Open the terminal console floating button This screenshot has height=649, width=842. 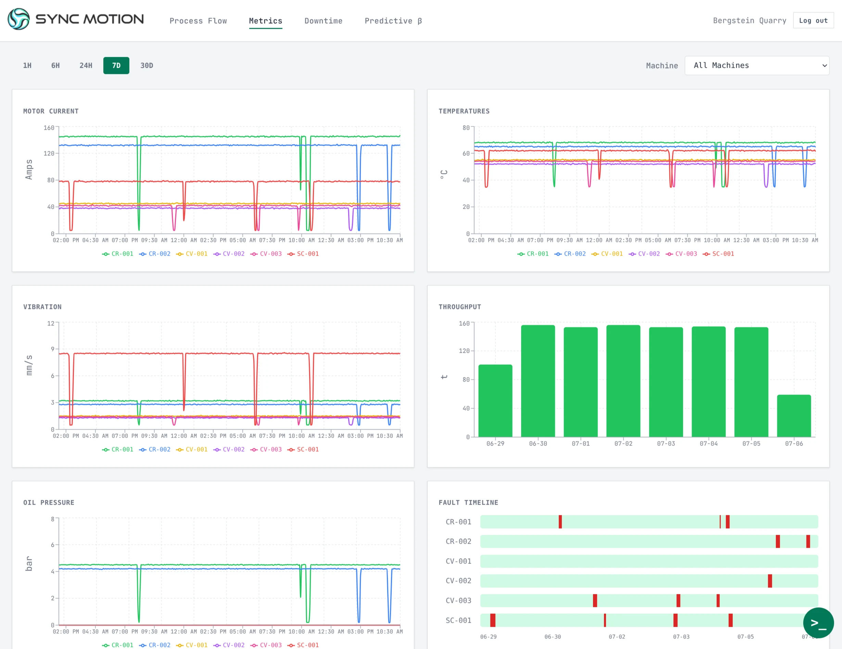(818, 623)
